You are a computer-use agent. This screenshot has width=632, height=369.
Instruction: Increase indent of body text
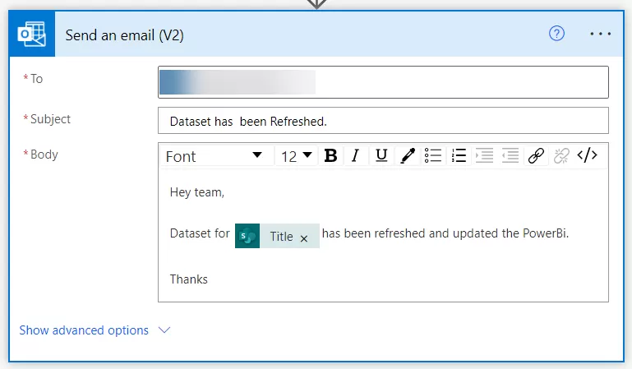point(484,155)
